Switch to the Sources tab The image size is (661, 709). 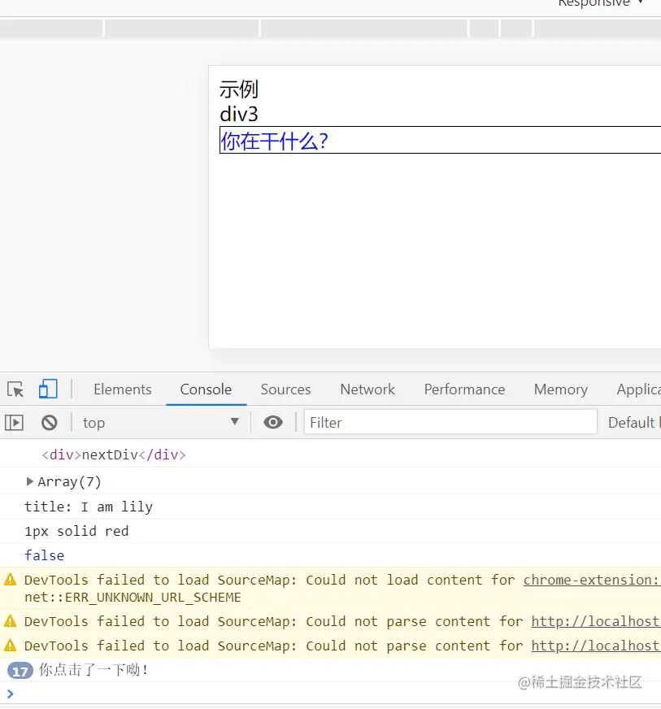[x=285, y=389]
